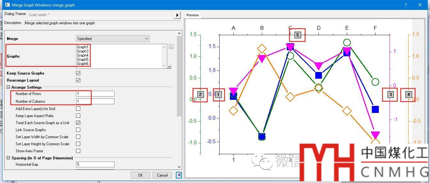Select layer marker 1 in preview

(x=218, y=94)
